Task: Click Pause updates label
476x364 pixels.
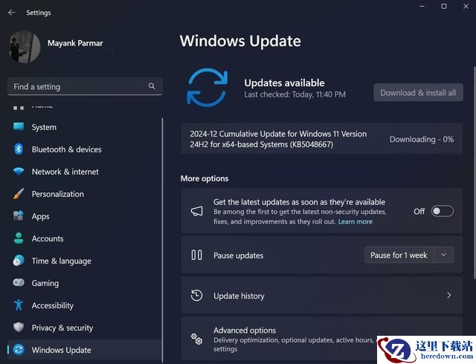Action: (238, 256)
